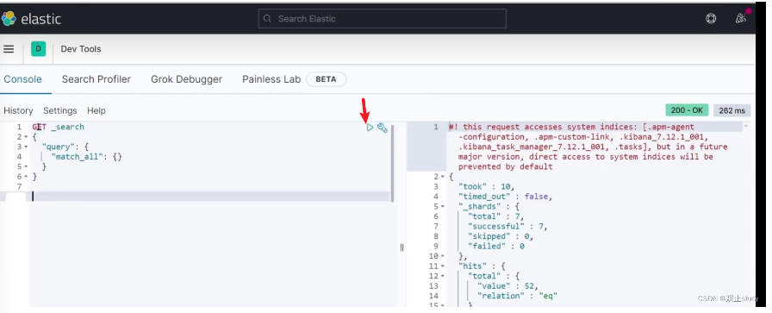Click the "timed_out" : false line
Screen dimensions: 772x313
coord(505,197)
